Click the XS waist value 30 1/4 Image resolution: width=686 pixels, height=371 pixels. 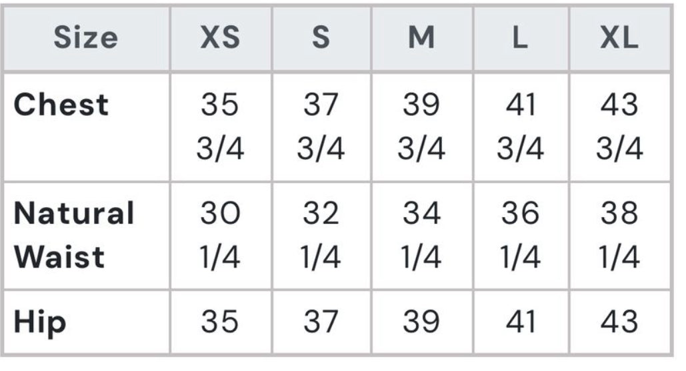[x=221, y=235]
